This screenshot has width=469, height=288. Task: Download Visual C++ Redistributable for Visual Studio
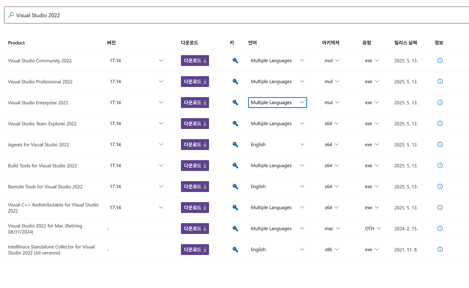pyautogui.click(x=195, y=207)
